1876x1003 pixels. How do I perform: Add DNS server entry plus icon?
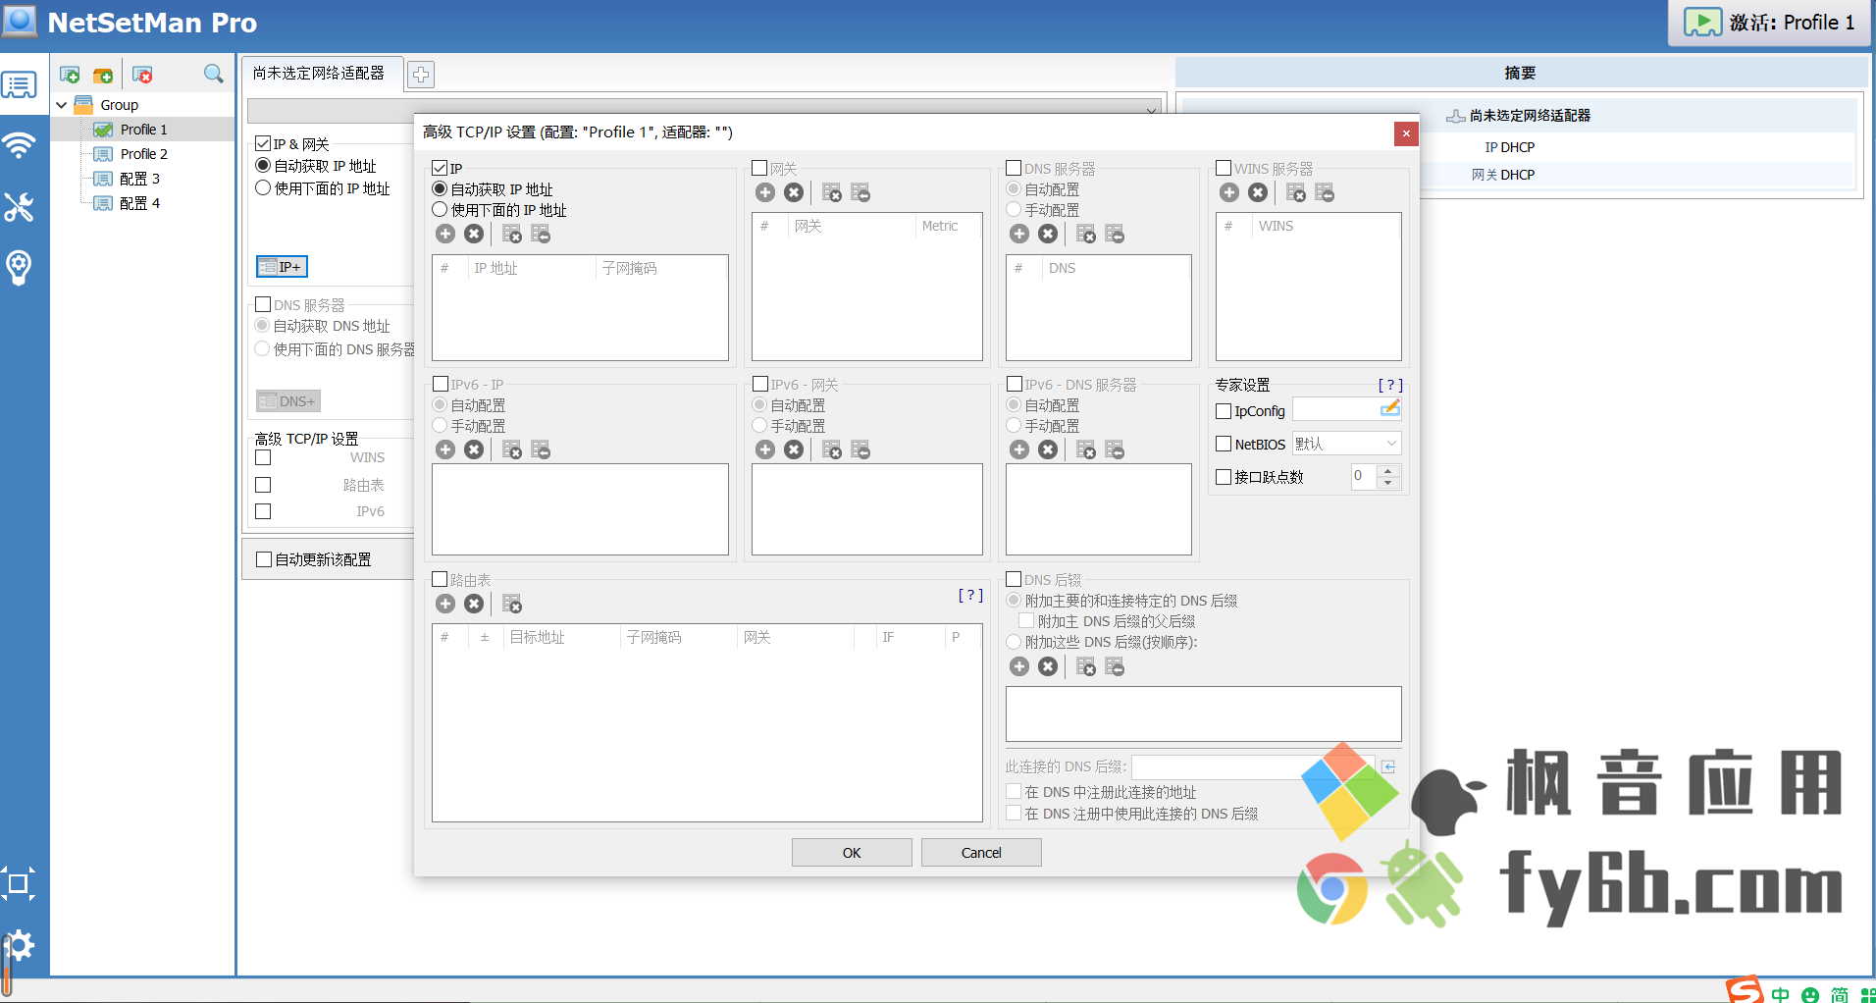coord(1019,234)
